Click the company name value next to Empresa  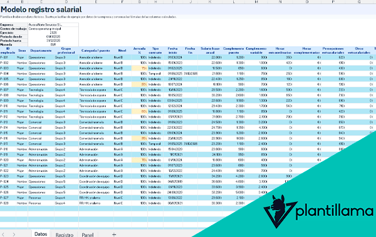click(x=53, y=24)
